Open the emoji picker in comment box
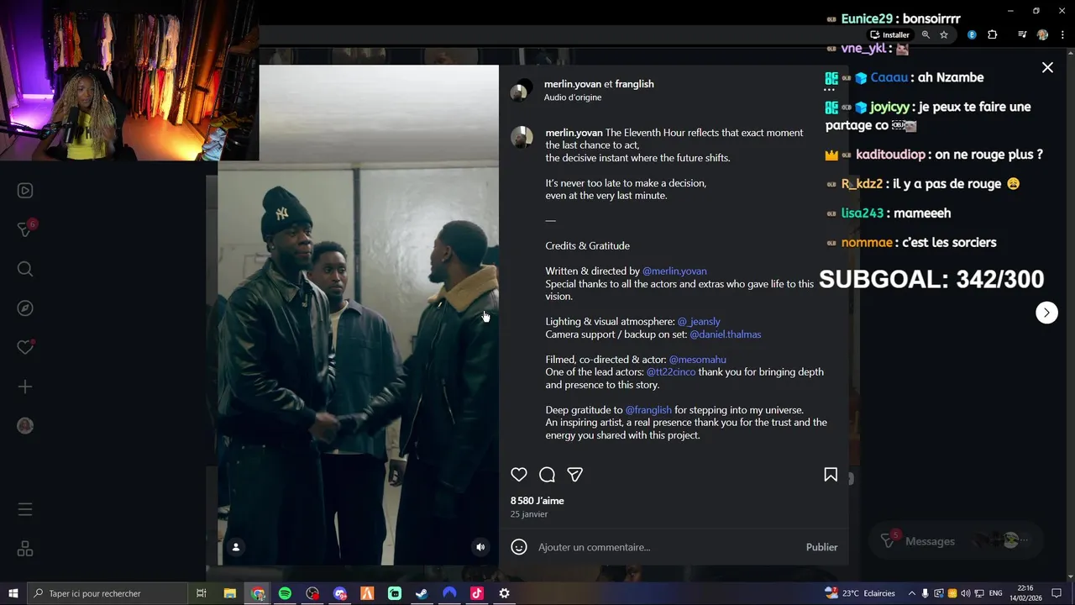The image size is (1075, 605). click(x=519, y=547)
